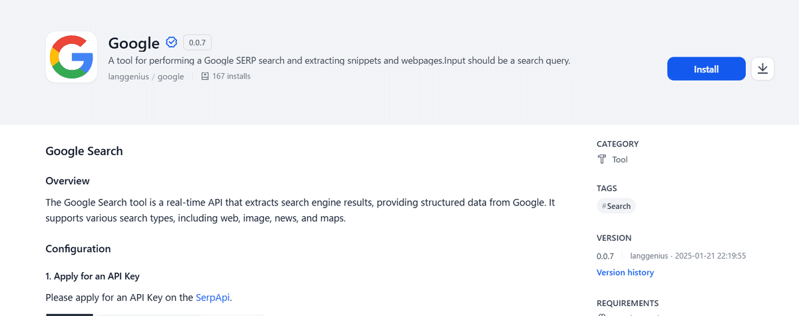
Task: Click the Google Search heading
Action: coord(84,151)
